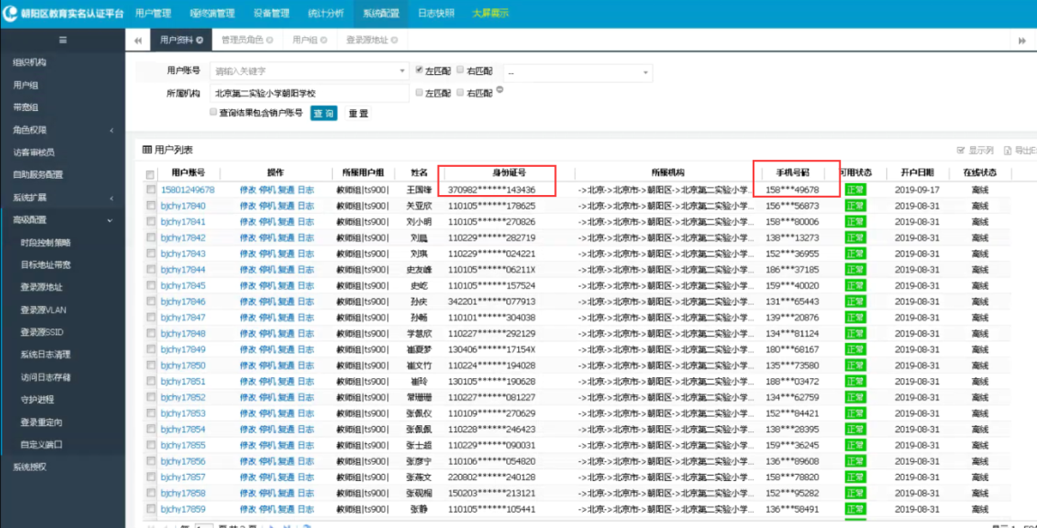Click the round minus icon beside 所属机构 row

coord(500,90)
